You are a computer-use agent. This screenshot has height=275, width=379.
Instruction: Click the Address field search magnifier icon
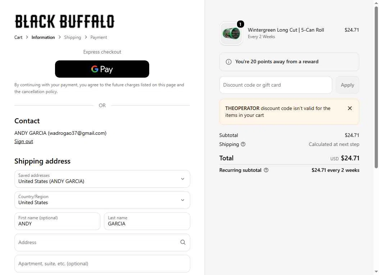pyautogui.click(x=183, y=242)
